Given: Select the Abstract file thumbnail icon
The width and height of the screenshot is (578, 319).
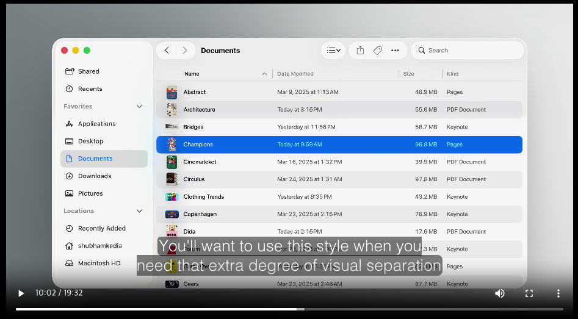Looking at the screenshot, I should [x=172, y=92].
